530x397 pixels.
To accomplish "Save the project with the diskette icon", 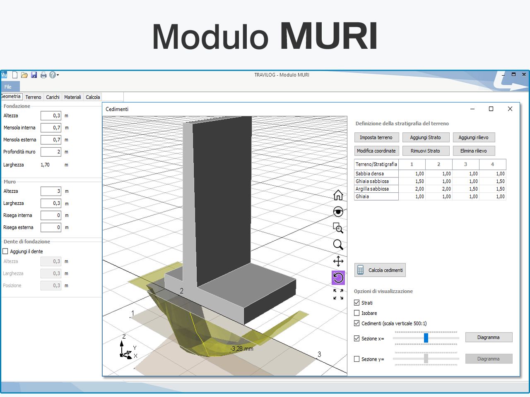I will coord(34,75).
